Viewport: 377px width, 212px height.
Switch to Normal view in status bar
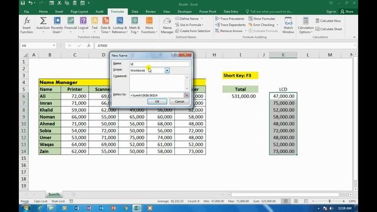click(286, 201)
